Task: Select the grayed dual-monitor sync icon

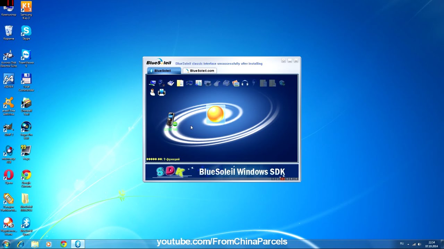Action: pos(189,83)
